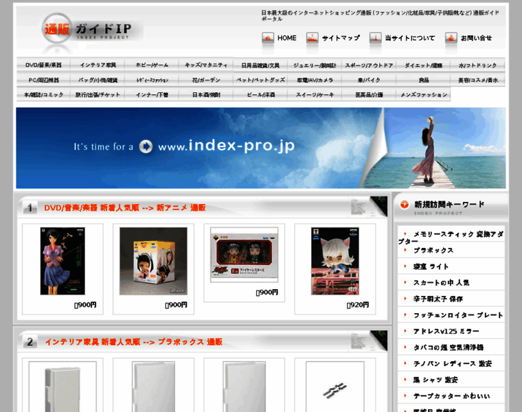The image size is (522, 412).
Task: Select the ビール/洋酒 category
Action: click(260, 95)
